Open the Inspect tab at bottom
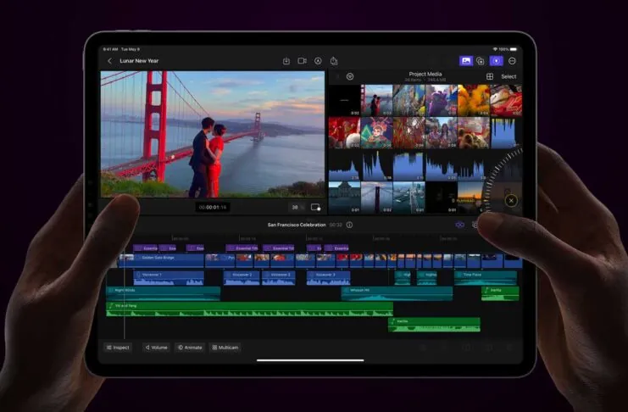The image size is (628, 412). point(118,348)
